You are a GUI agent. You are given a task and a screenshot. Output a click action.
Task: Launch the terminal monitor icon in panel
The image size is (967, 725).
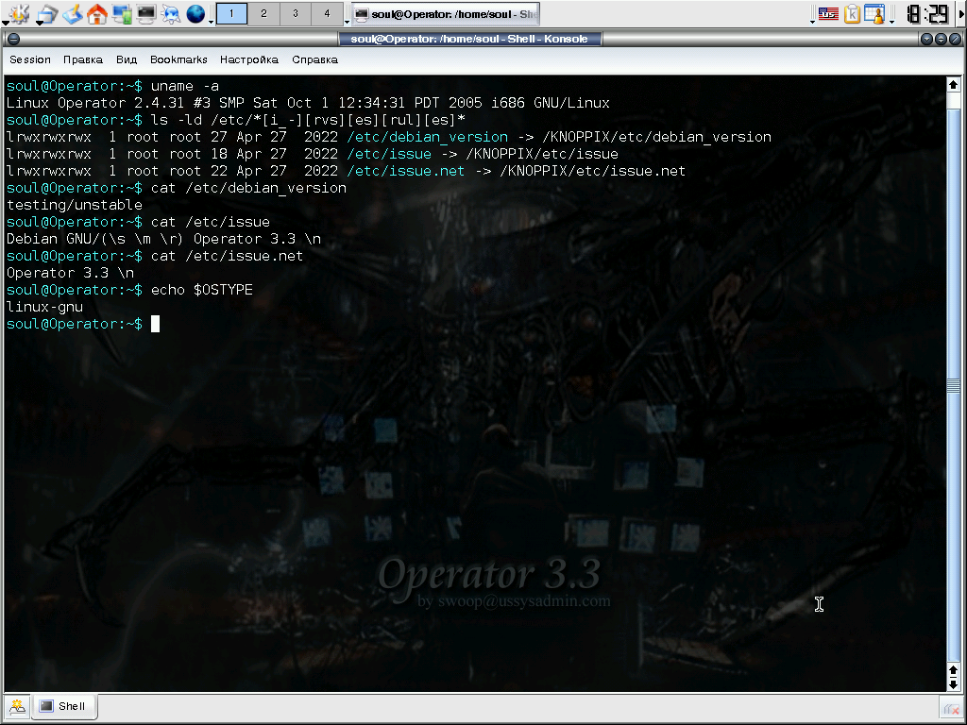pyautogui.click(x=145, y=13)
